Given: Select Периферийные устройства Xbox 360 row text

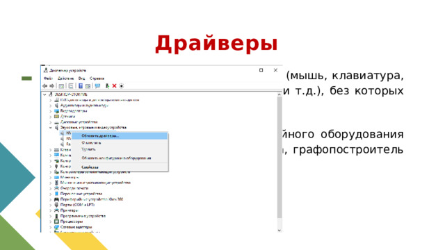Looking at the screenshot, I should tap(92, 199).
